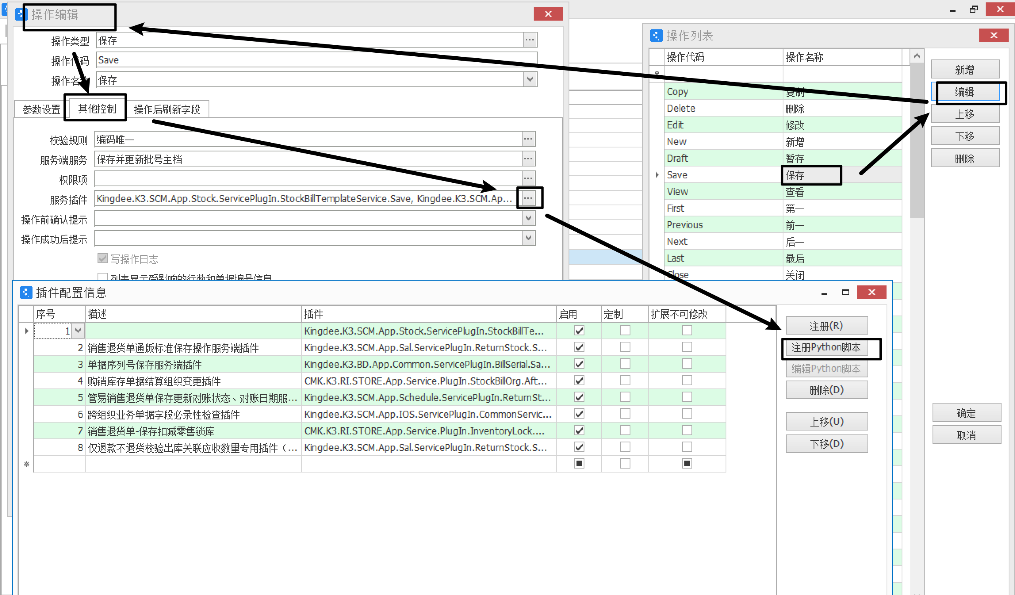Close the 插件配置信息 dialog
Screen dimensions: 1015x595
pos(871,292)
